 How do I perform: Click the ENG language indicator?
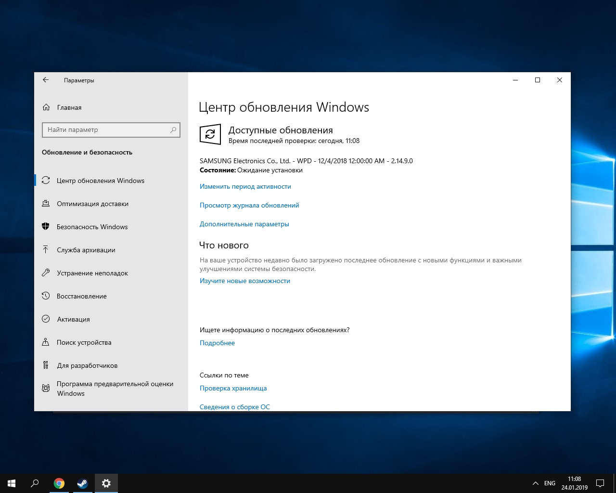(550, 483)
